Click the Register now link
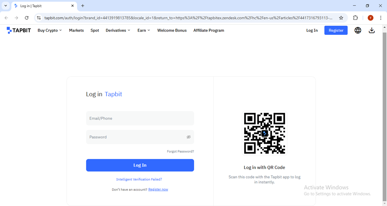 coord(158,190)
